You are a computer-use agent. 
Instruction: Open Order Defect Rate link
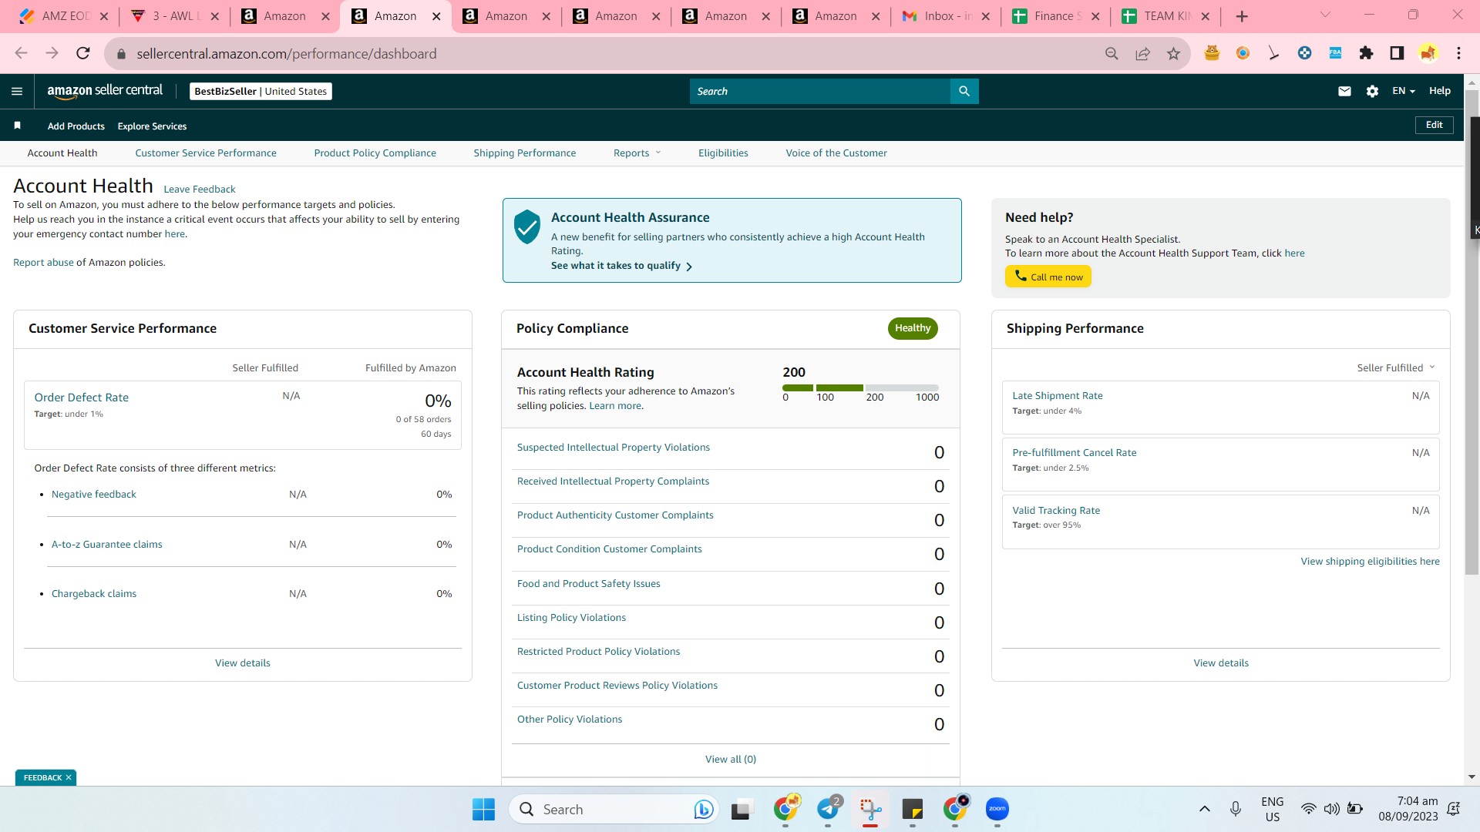coord(81,398)
